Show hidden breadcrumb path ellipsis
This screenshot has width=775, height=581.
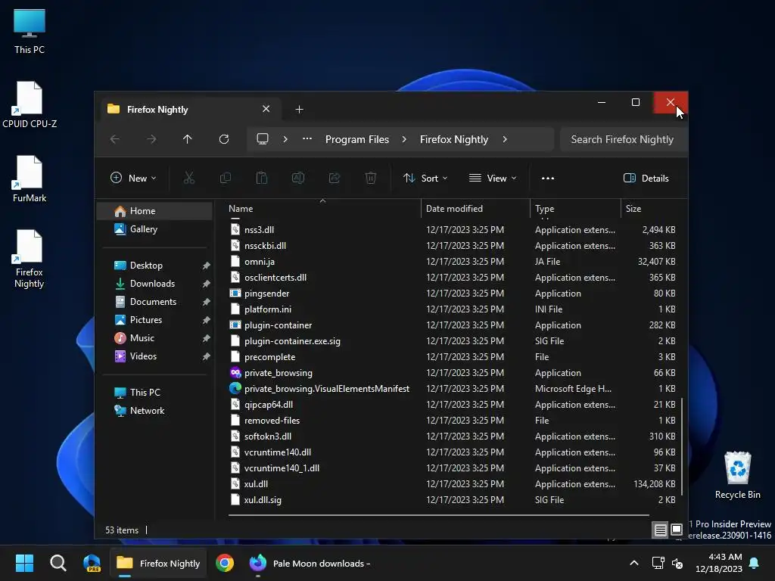[x=307, y=139]
